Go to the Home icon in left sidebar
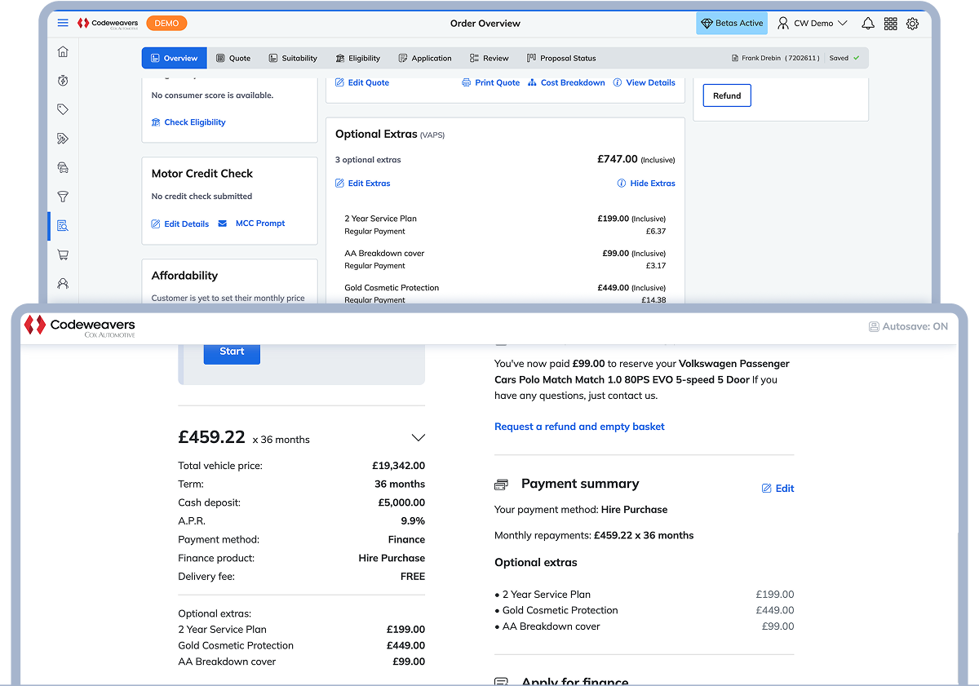 click(x=63, y=52)
